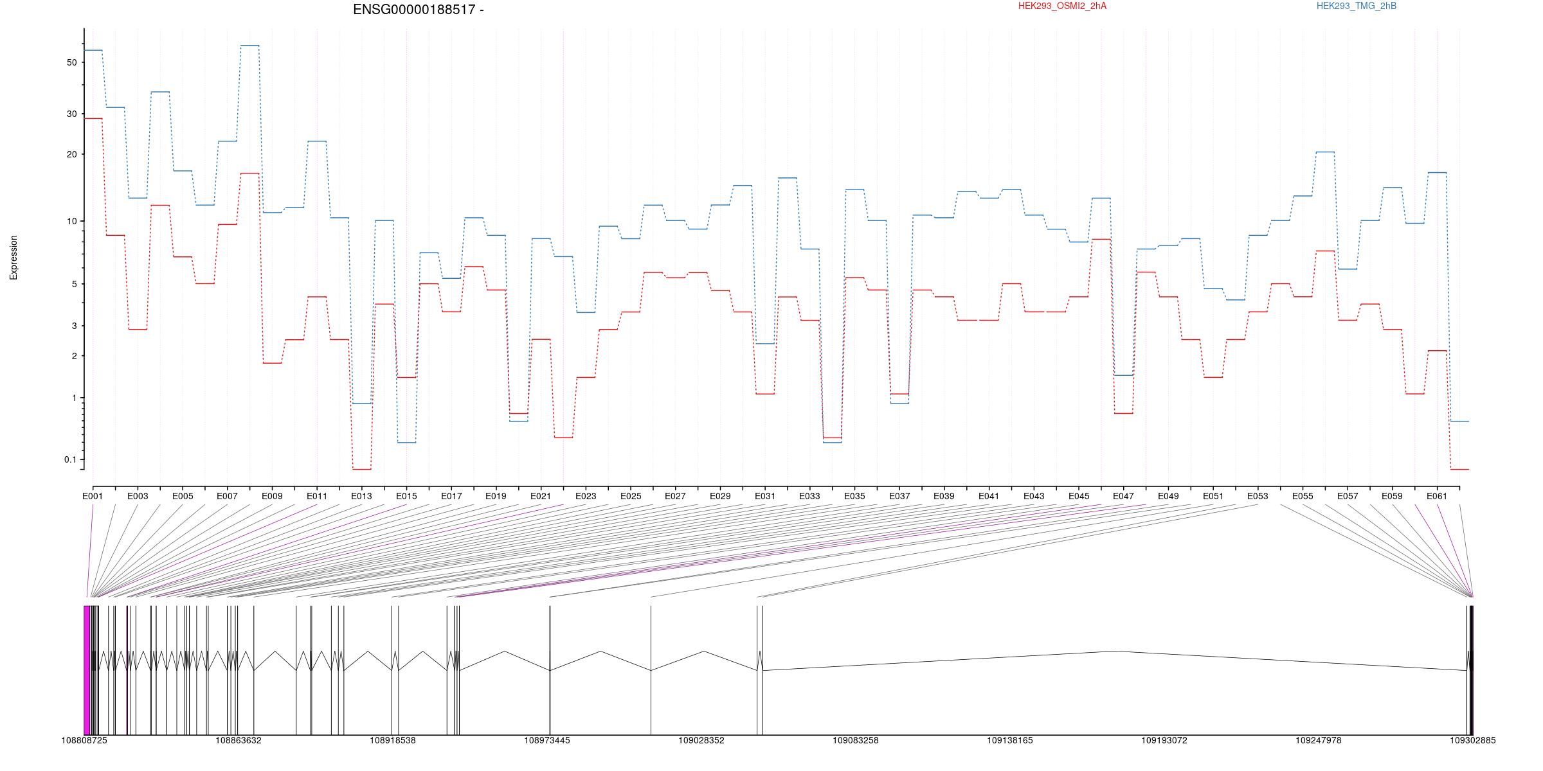Click exon label E031
The height and width of the screenshot is (771, 1543).
pyautogui.click(x=765, y=496)
